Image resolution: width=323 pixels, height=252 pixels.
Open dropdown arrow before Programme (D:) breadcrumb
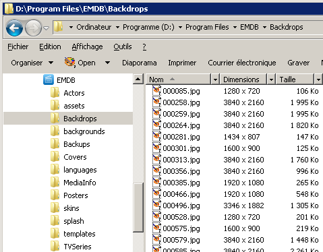[117, 28]
